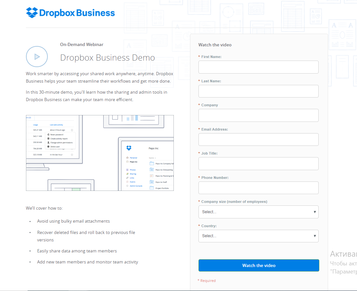Click the product demo screenshot image
The height and width of the screenshot is (291, 357).
point(100,153)
